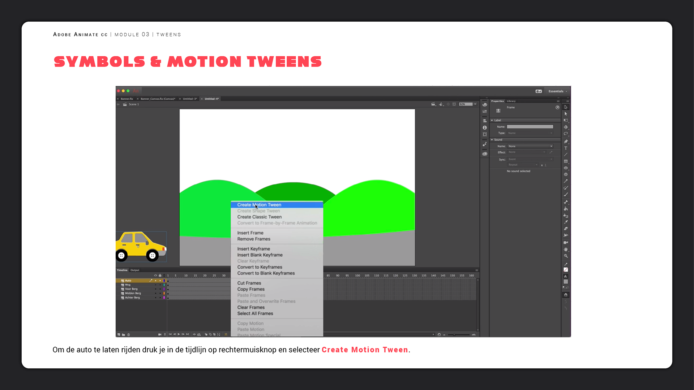Select the Lasso tool
Viewport: 694px width, 390px height.
point(566,134)
